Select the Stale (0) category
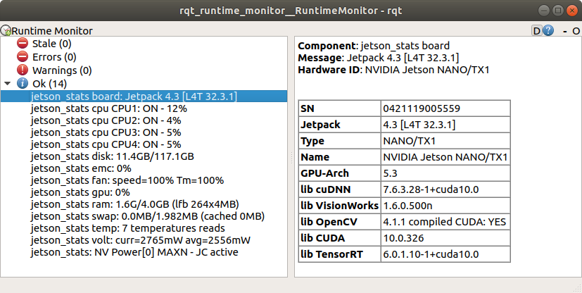 [x=51, y=44]
